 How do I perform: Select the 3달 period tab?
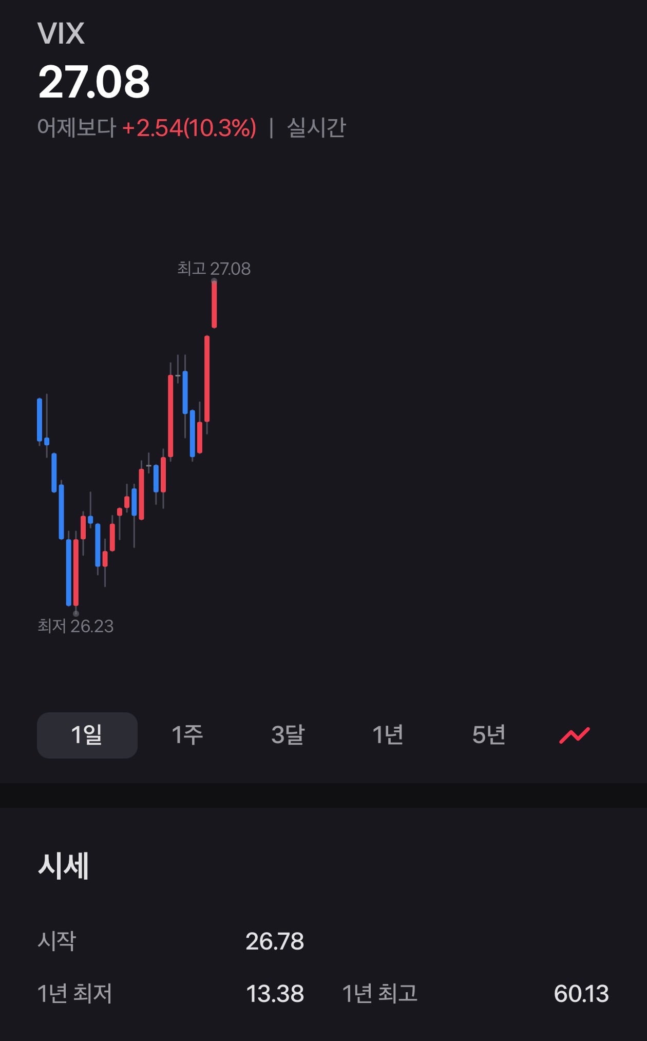[288, 735]
